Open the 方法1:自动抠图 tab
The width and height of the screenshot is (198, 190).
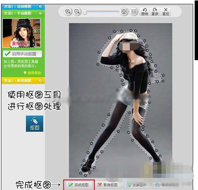point(23,7)
